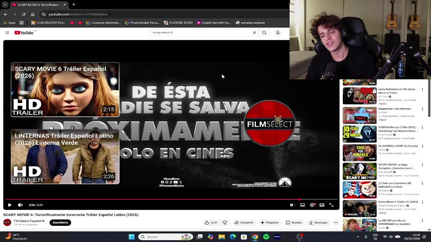Click the Descargar download button
431x242 pixels.
click(x=318, y=223)
